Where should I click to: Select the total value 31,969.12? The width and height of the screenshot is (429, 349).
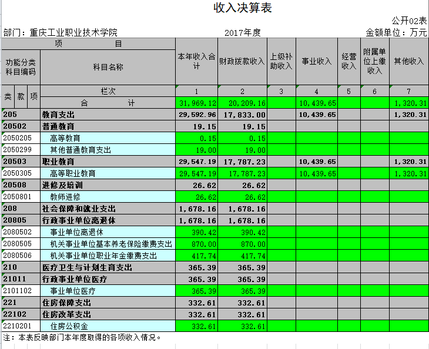click(x=196, y=103)
